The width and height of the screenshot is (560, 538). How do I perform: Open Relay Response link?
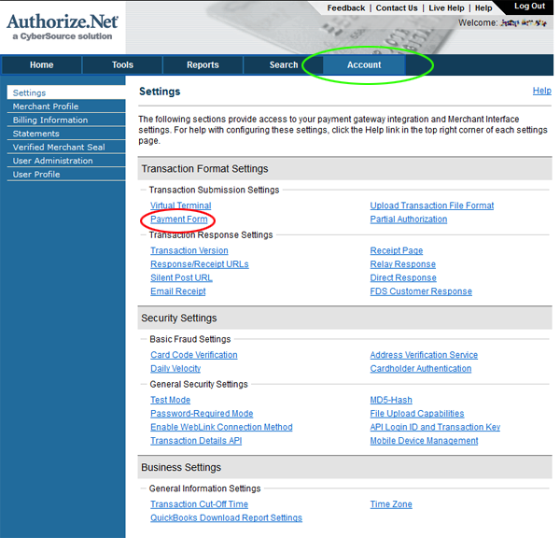click(x=403, y=264)
